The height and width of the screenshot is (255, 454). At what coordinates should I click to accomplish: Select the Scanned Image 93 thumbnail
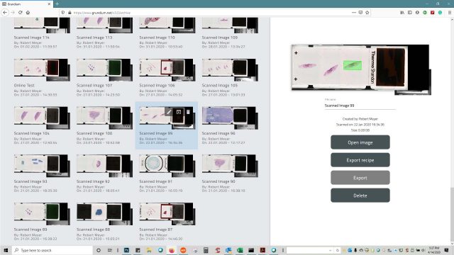click(x=42, y=166)
